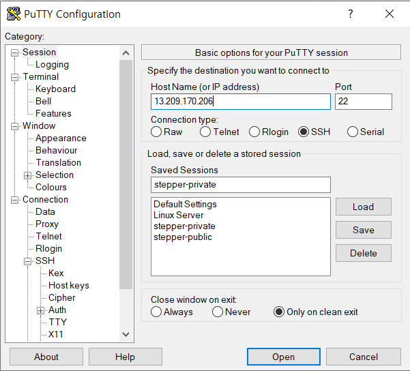Image resolution: width=410 pixels, height=371 pixels.
Task: Select Telnet connection type
Action: point(220,132)
